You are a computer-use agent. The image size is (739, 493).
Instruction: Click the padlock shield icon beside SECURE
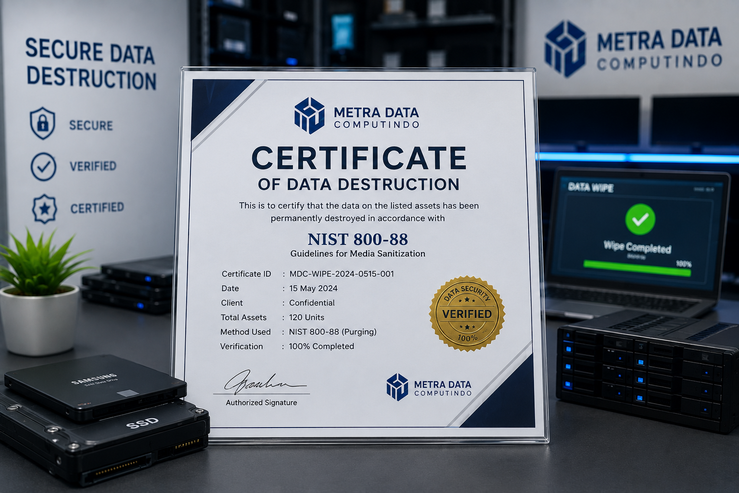coord(42,123)
